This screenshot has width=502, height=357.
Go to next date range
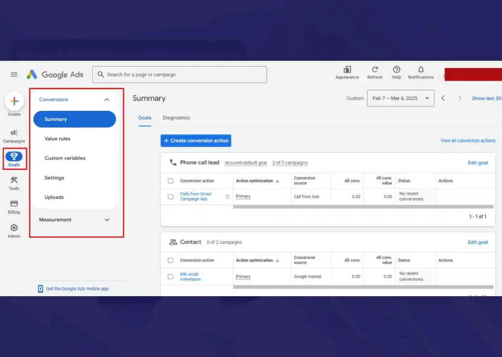click(x=459, y=98)
